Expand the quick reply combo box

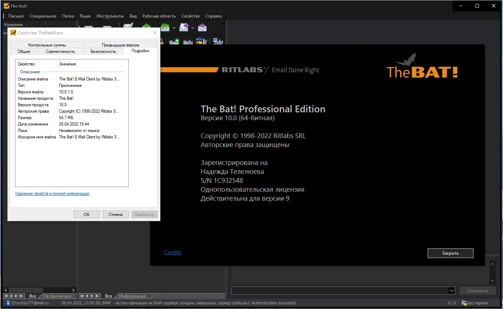(451, 290)
